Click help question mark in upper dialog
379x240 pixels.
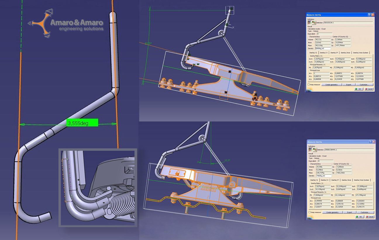(x=369, y=15)
